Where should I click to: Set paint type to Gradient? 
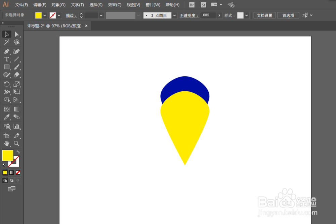[x=11, y=173]
